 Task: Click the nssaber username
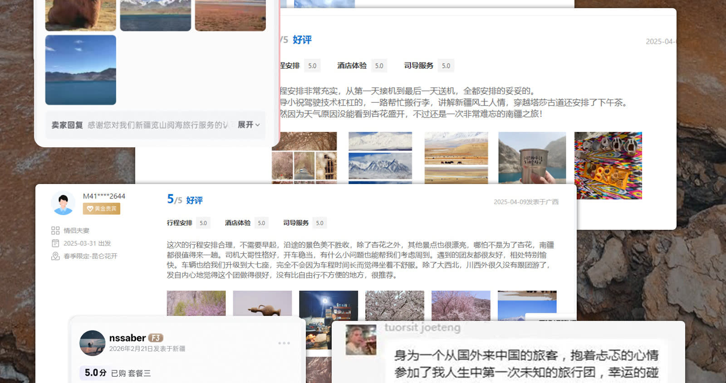point(127,338)
